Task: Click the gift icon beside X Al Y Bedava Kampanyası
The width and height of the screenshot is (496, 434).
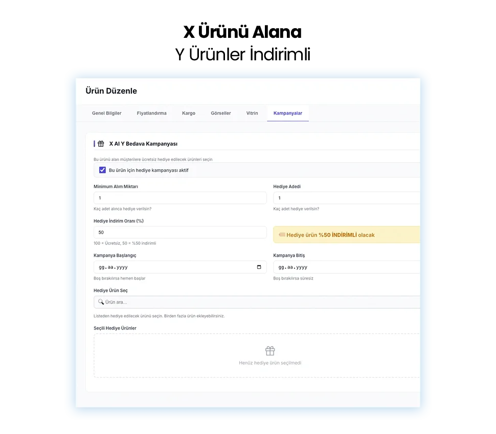Action: [x=101, y=144]
